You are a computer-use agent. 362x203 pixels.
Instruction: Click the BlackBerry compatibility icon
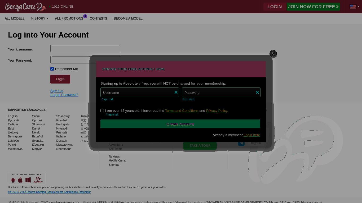click(x=38, y=180)
